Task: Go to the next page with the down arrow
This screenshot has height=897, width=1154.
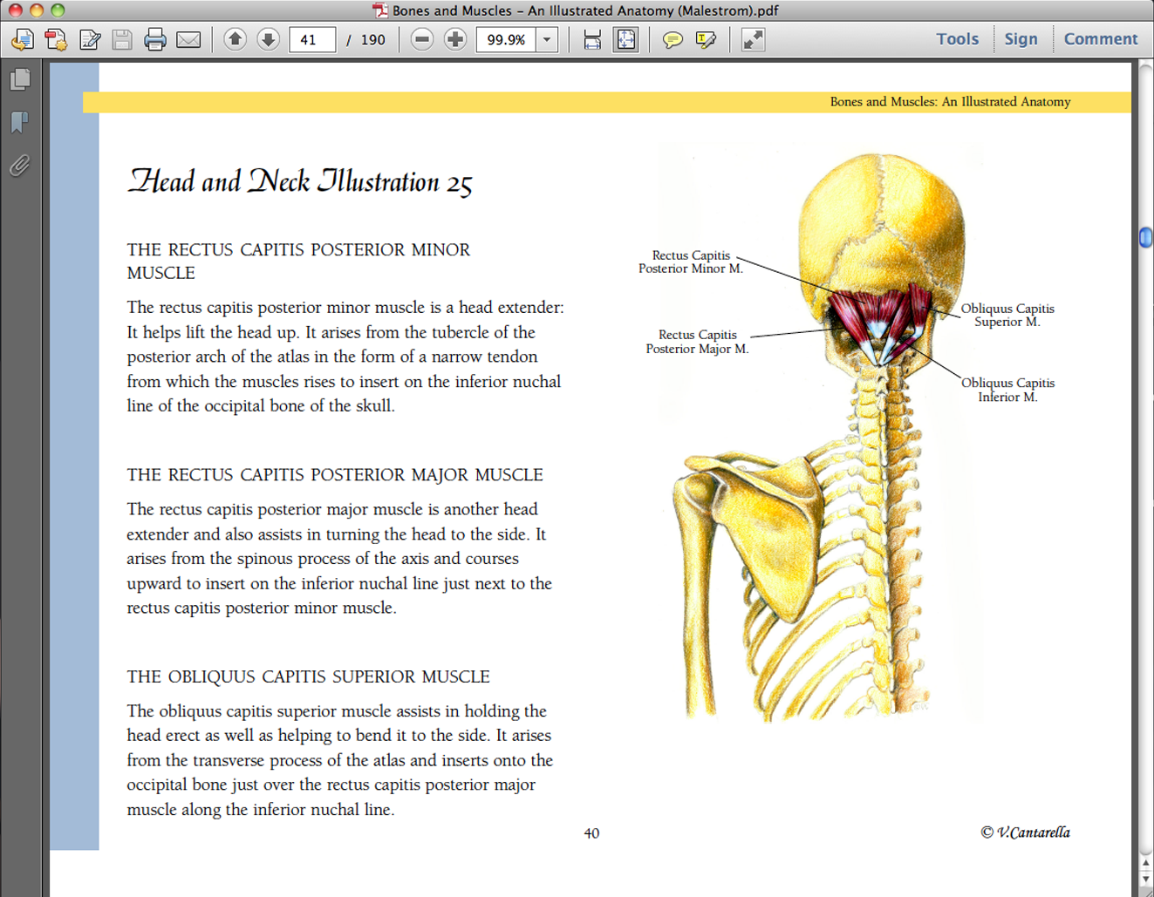Action: (x=269, y=39)
